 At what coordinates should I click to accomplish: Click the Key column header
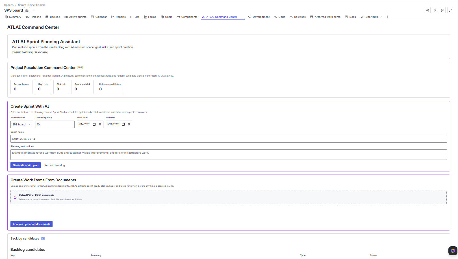(13, 255)
